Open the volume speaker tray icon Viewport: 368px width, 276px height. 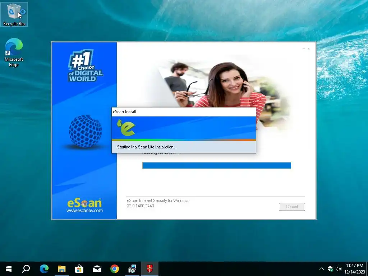[339, 269]
